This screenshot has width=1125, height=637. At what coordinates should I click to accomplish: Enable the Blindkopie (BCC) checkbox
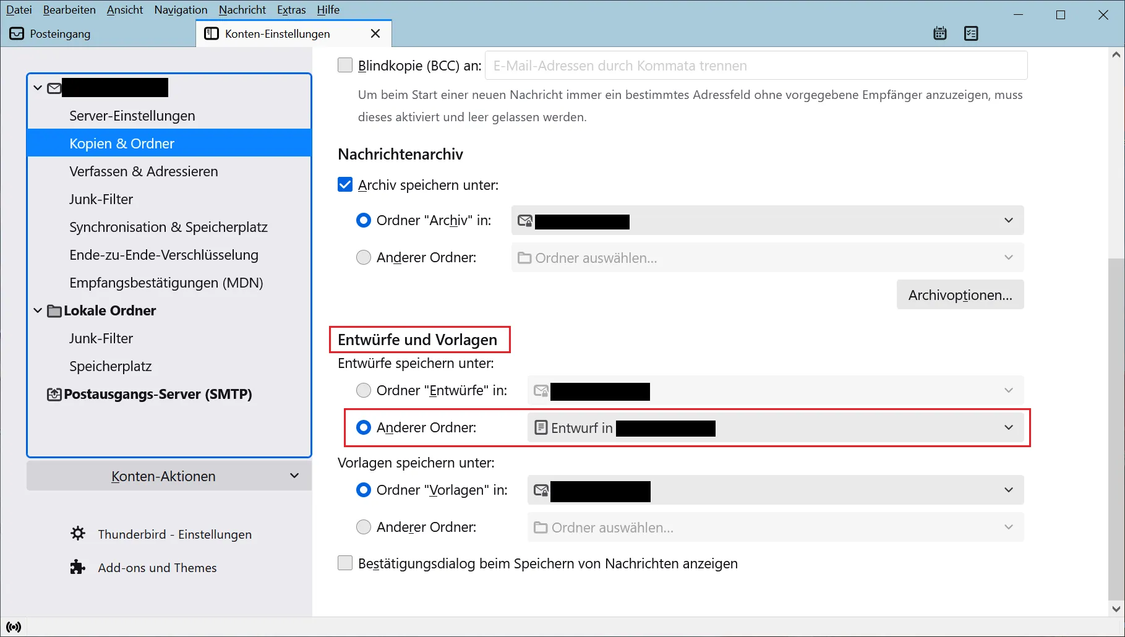345,65
